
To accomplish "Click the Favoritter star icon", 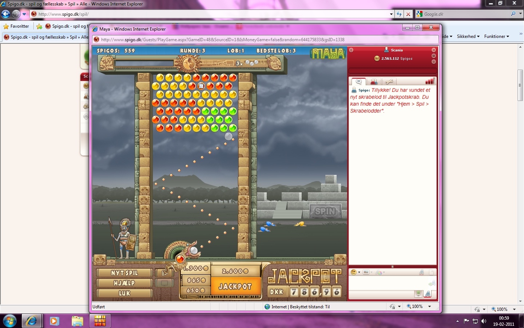I will pos(6,26).
